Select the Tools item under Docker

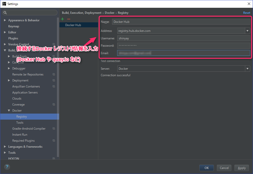(20, 123)
